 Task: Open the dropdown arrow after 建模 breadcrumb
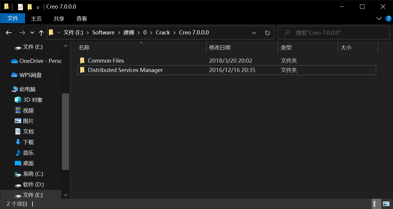click(139, 33)
